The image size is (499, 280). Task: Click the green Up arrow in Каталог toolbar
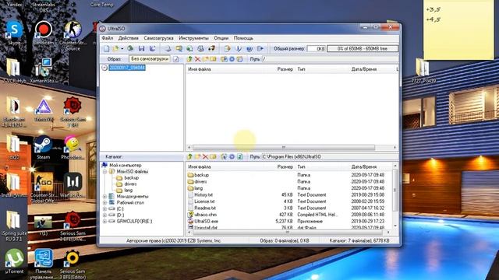click(189, 156)
